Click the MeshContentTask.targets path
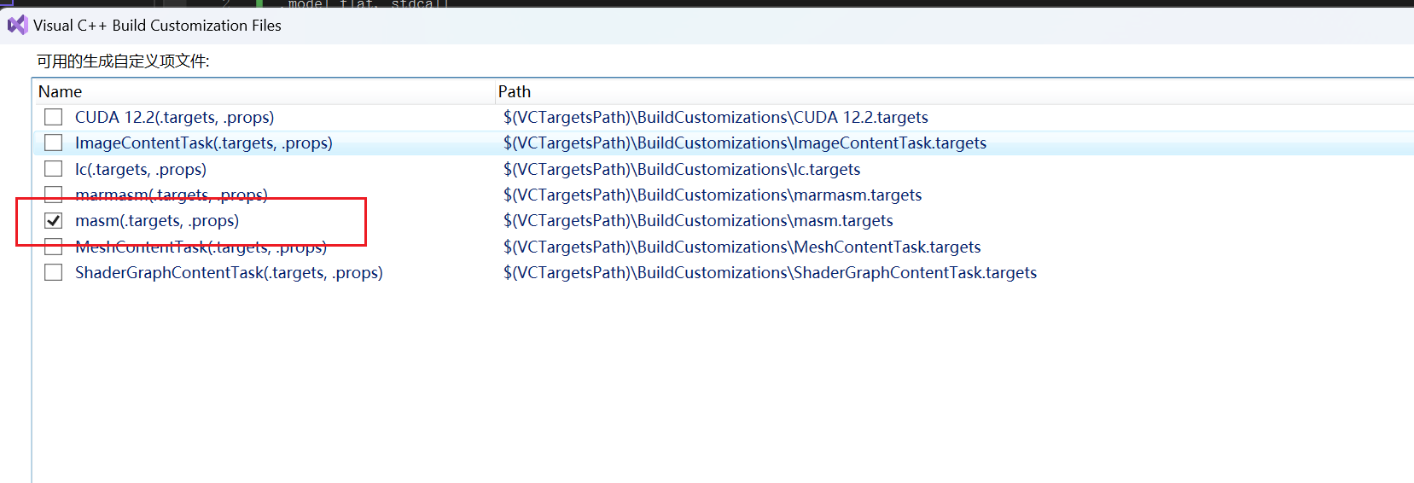This screenshot has width=1414, height=483. point(742,247)
